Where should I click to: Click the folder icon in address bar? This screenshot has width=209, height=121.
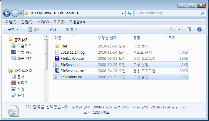pos(26,13)
